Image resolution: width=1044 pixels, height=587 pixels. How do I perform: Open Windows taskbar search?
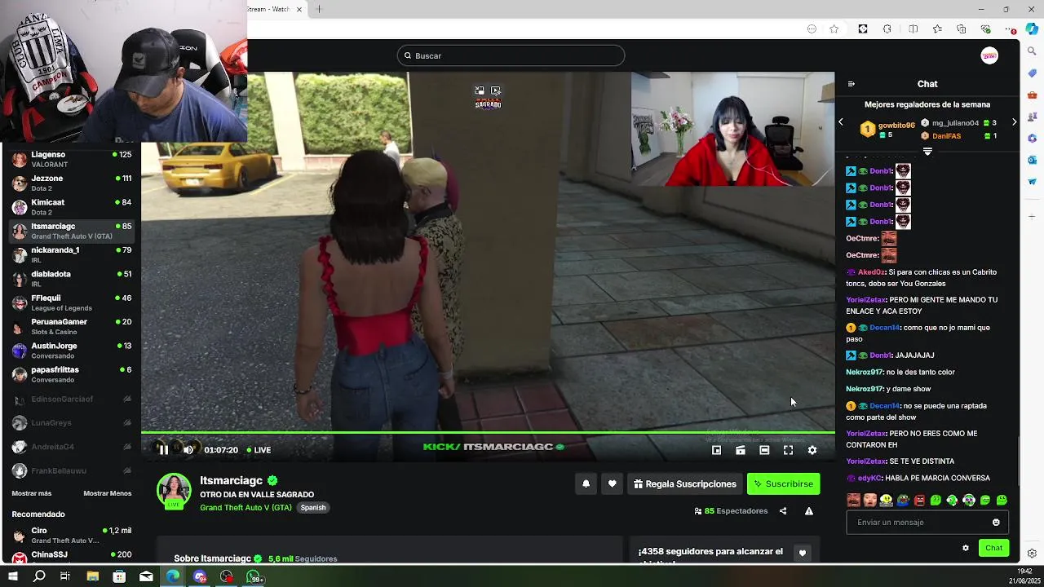click(39, 577)
